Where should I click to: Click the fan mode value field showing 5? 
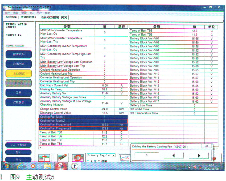click(147, 155)
